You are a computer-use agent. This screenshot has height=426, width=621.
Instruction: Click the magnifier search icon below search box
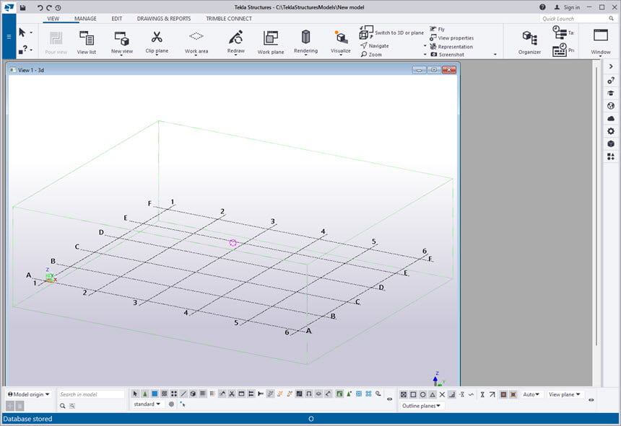tap(63, 406)
